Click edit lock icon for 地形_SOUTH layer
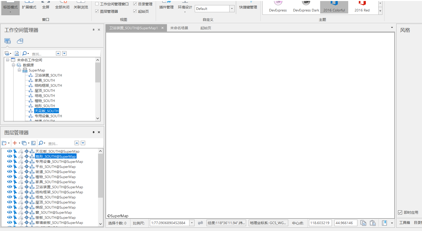422x231 pixels. tap(21, 156)
